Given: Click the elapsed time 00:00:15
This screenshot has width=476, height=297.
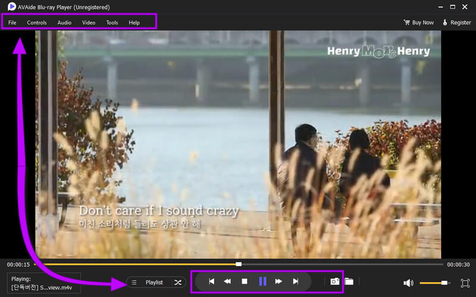Looking at the screenshot, I should point(18,265).
